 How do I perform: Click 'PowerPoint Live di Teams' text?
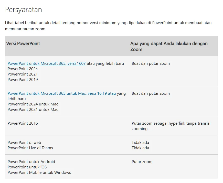(30, 148)
